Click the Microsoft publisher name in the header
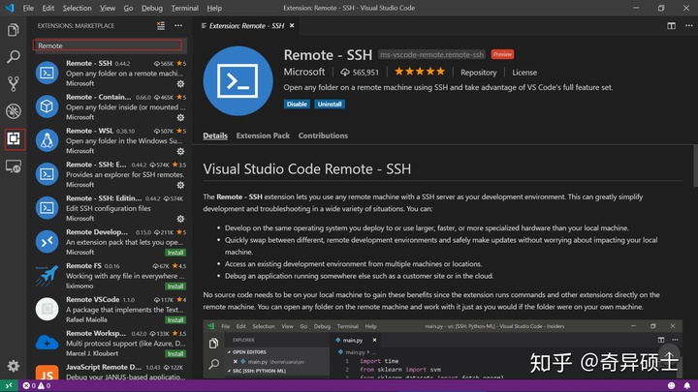 coord(304,72)
